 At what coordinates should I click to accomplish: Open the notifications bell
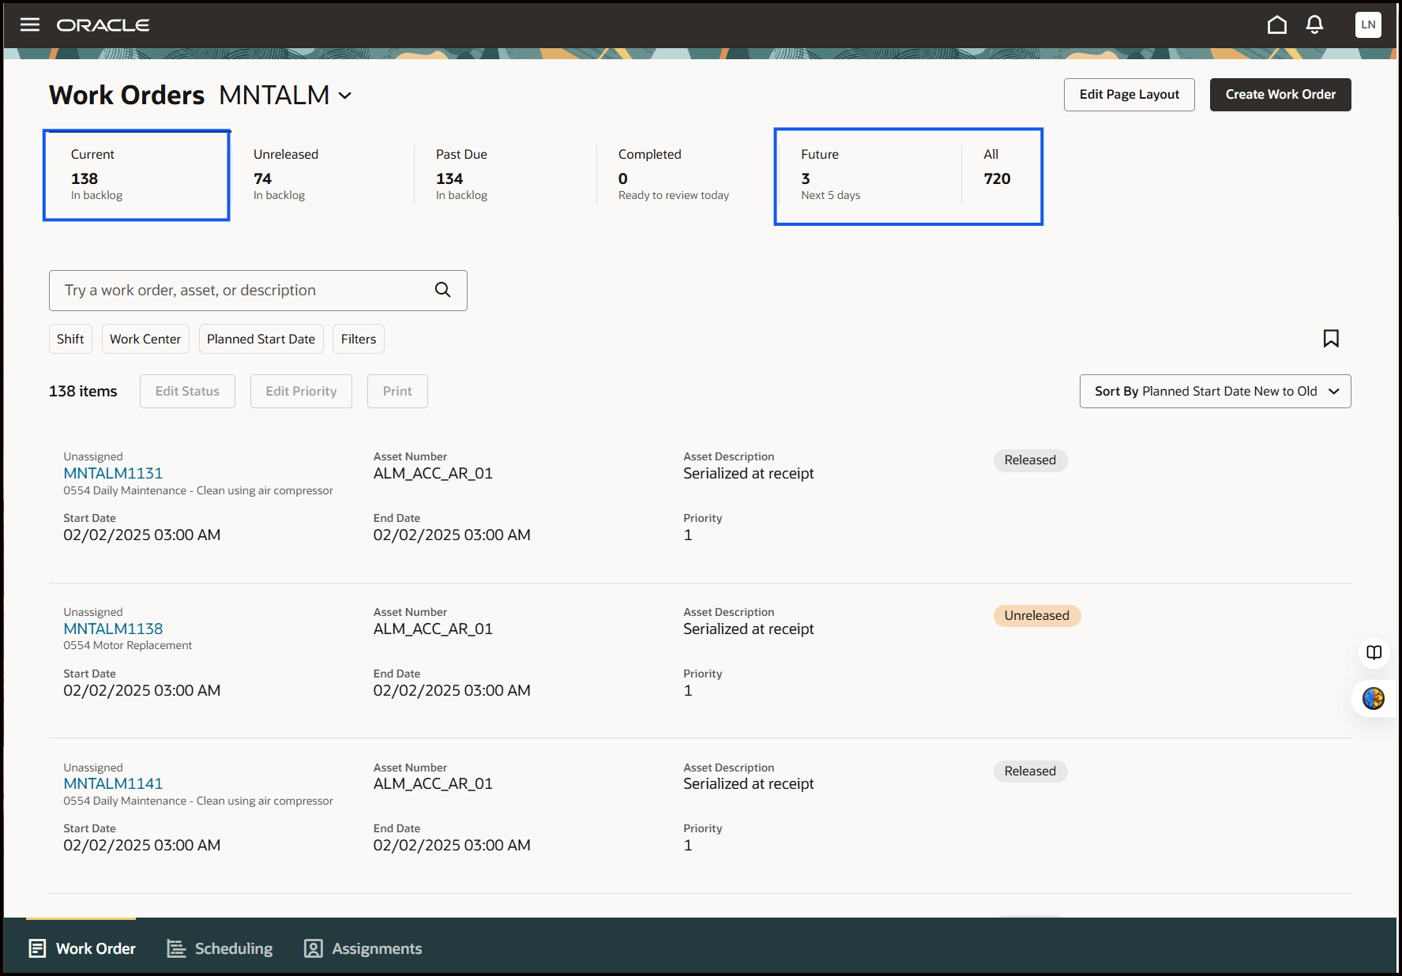click(1314, 24)
